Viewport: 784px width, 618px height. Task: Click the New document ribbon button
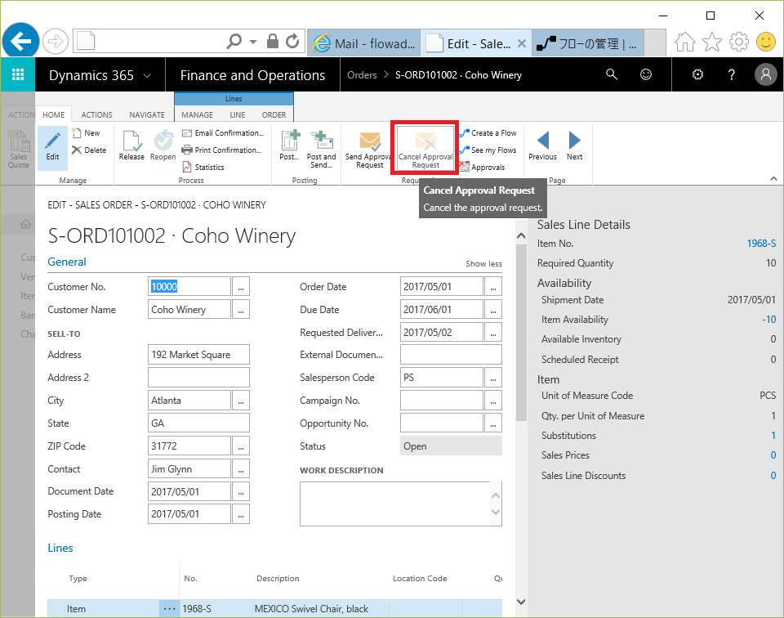(86, 133)
